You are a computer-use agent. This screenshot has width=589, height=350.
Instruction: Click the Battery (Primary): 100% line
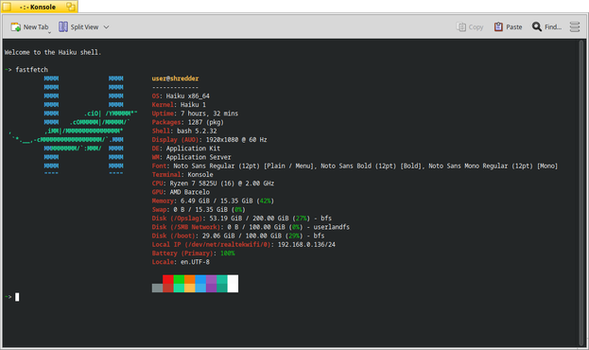click(x=193, y=253)
